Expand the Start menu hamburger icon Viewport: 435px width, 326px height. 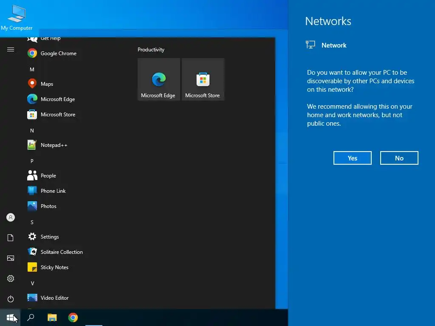coord(11,49)
